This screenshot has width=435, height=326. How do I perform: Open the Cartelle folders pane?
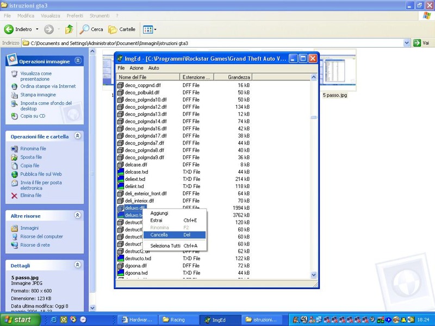(113, 29)
